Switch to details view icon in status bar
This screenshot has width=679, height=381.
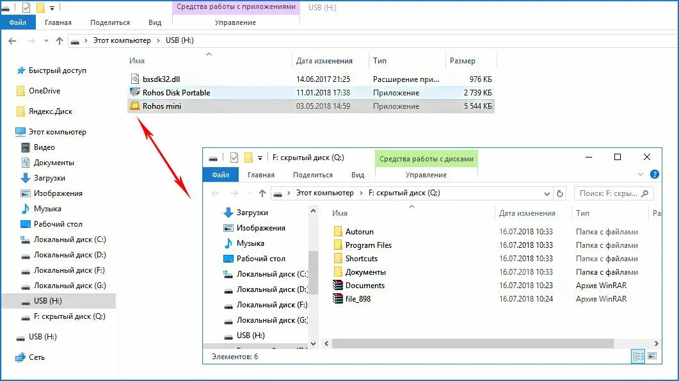(638, 356)
